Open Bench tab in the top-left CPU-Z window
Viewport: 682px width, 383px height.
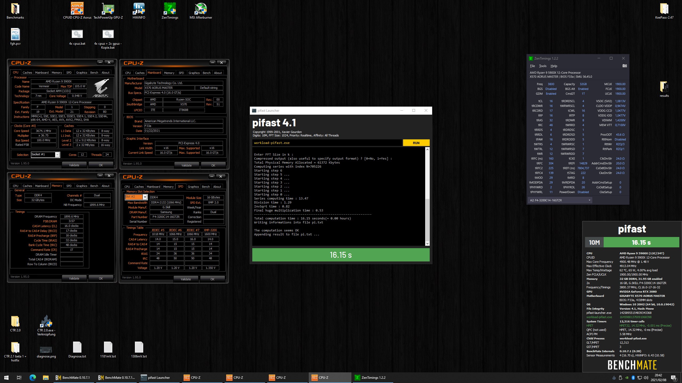tap(94, 73)
